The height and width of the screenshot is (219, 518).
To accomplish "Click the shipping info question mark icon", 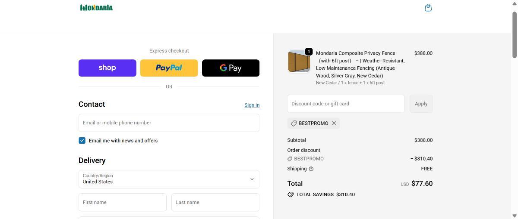I will click(311, 169).
